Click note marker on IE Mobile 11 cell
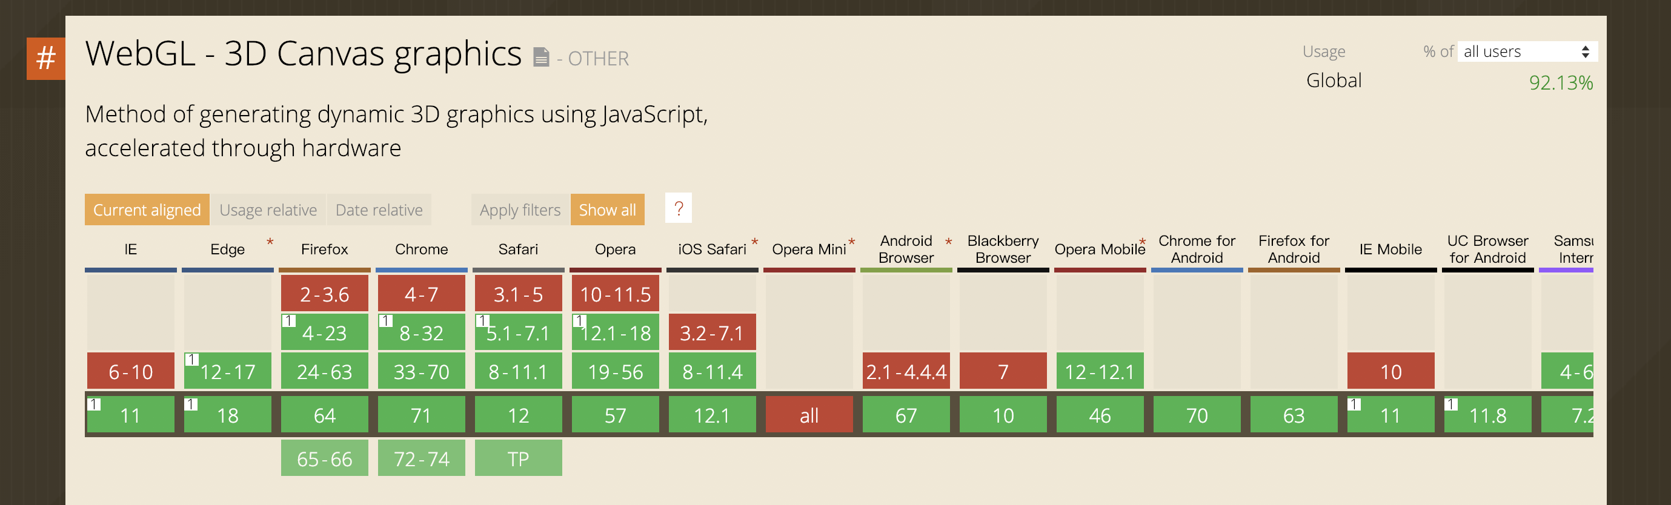 1355,404
